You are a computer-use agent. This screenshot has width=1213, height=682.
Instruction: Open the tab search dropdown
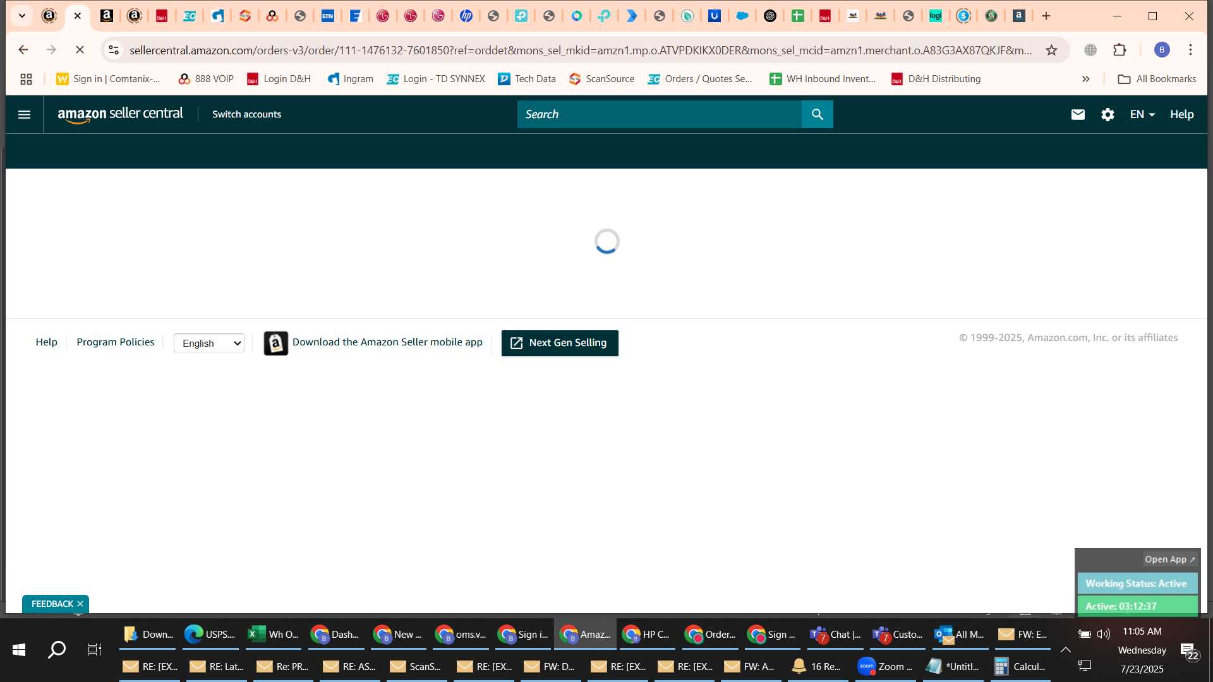pos(21,16)
